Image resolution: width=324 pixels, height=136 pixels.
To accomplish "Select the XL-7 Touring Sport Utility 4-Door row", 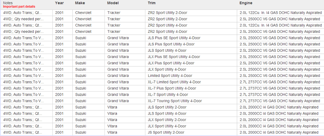I will tap(175, 101).
